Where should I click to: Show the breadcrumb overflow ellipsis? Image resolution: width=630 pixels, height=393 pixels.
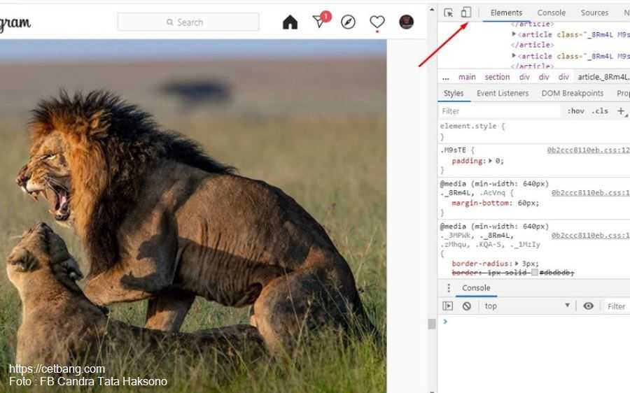pos(446,78)
